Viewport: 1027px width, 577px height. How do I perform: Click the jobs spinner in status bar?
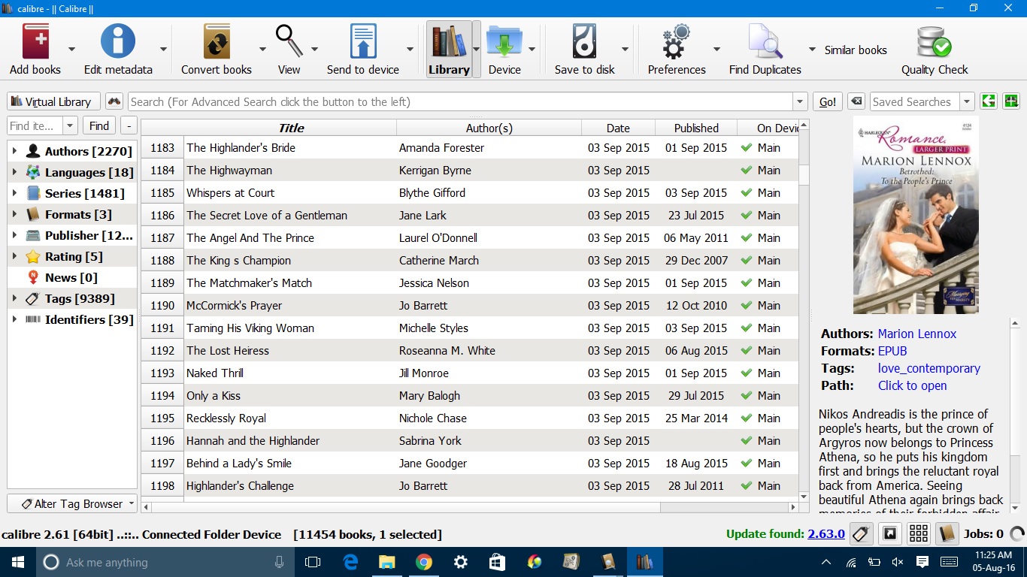coord(1017,534)
